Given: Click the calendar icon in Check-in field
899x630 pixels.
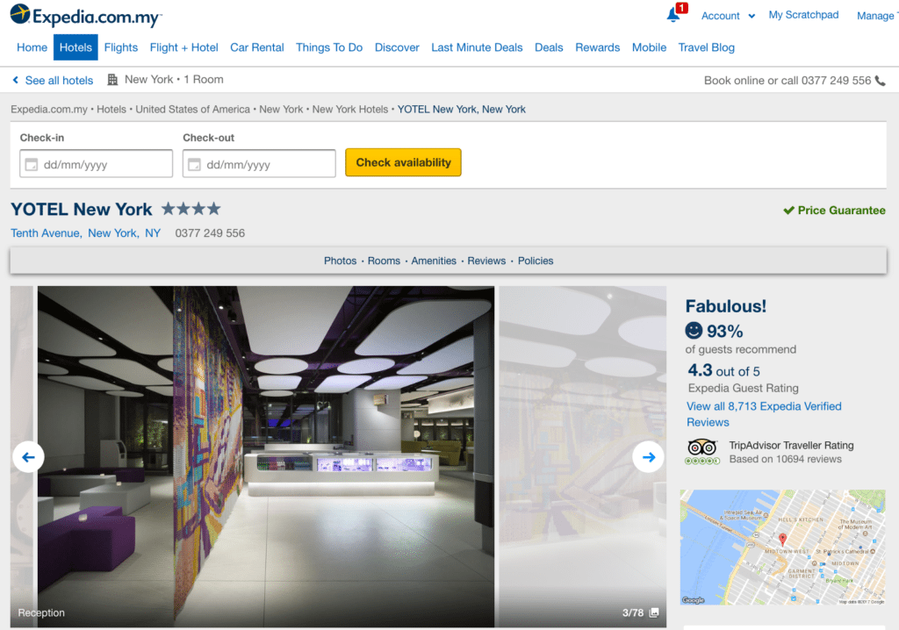Looking at the screenshot, I should pyautogui.click(x=31, y=165).
